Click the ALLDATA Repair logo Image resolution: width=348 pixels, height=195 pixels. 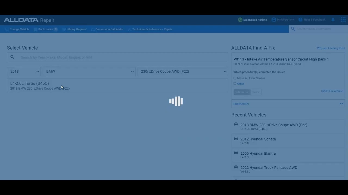click(29, 20)
